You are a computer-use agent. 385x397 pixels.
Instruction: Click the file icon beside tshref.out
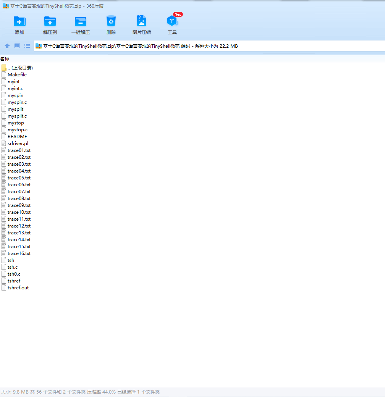click(4, 287)
